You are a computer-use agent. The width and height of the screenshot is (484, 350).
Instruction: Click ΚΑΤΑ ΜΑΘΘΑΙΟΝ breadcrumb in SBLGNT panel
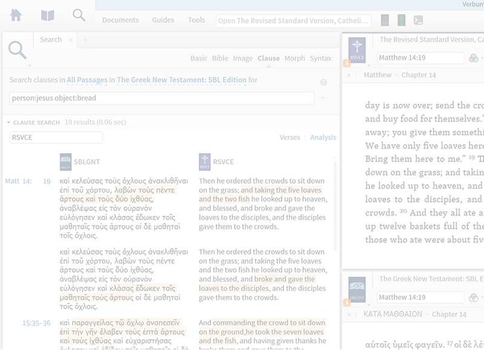click(393, 314)
